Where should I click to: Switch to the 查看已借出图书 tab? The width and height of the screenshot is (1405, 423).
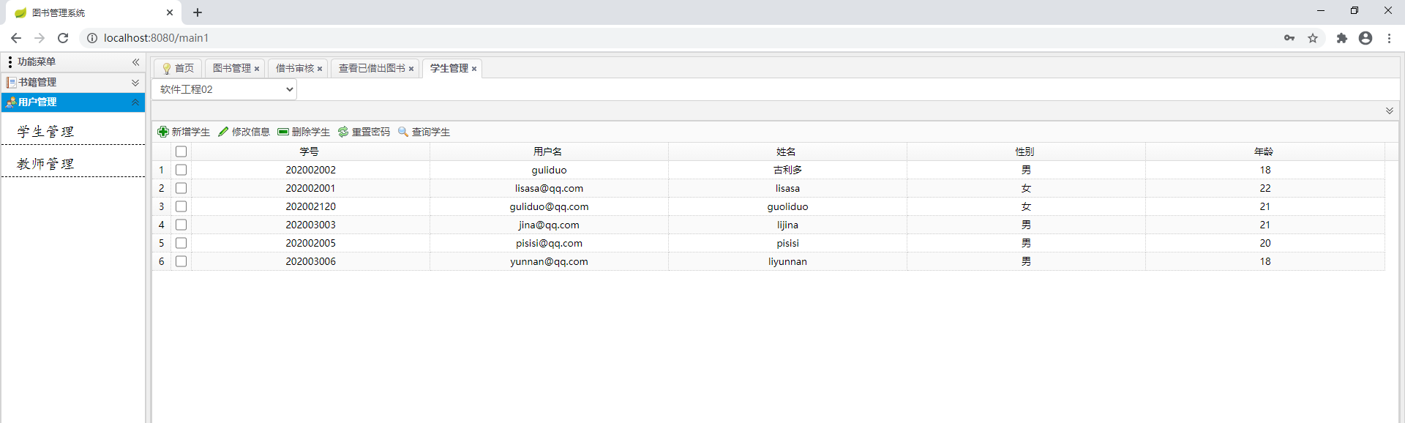372,68
